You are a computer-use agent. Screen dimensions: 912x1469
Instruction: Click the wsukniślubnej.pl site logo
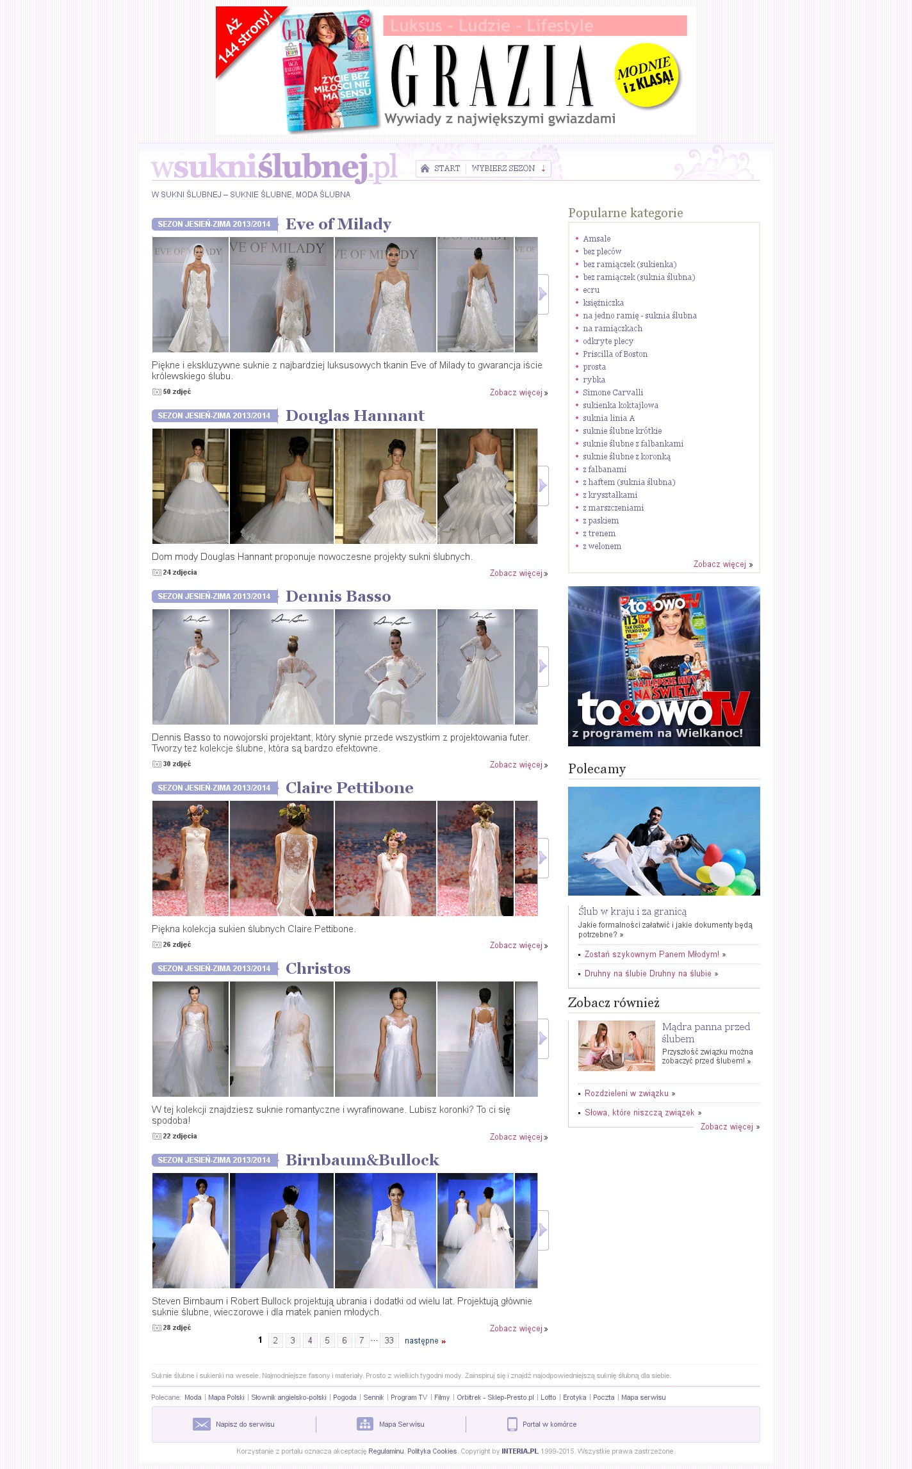[274, 168]
